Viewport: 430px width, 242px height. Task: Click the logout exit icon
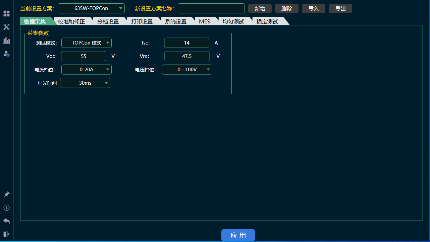click(x=6, y=234)
